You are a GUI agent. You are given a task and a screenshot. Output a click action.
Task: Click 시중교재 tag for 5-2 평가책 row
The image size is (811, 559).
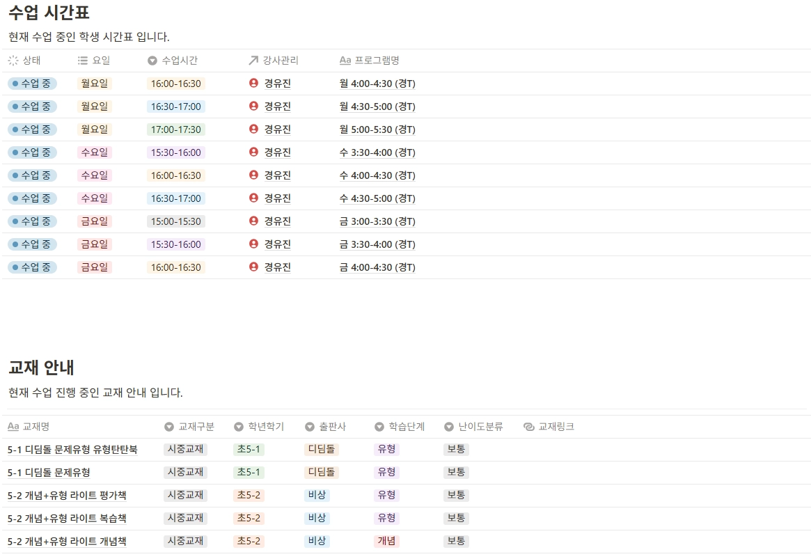186,495
